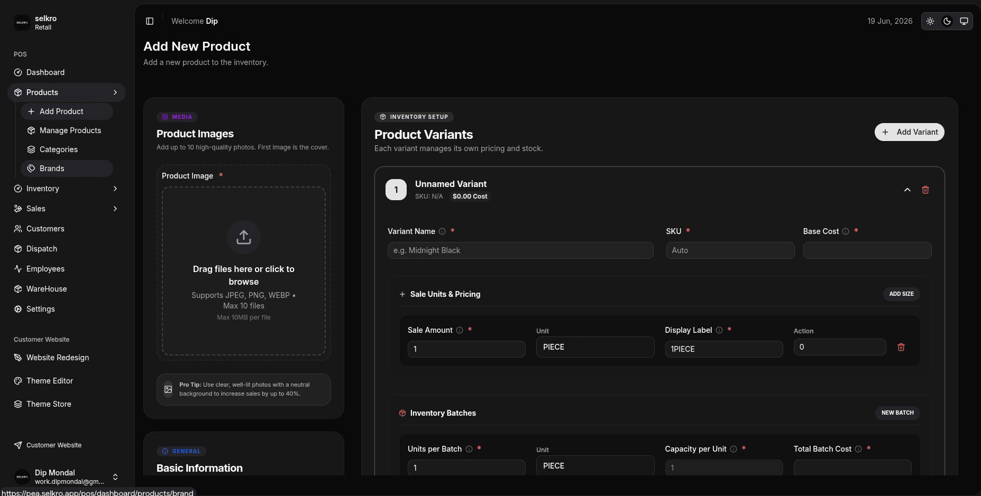This screenshot has width=981, height=496.
Task: Open Unit PIECE dropdown in Sale Units
Action: coord(595,347)
